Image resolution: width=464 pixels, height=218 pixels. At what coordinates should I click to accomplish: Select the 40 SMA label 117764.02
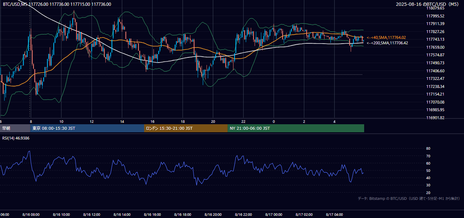click(x=386, y=37)
